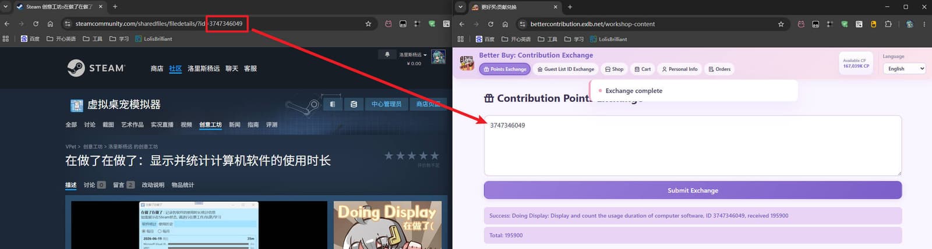This screenshot has width=932, height=249.
Task: Select Points Exchange nav button
Action: click(504, 69)
